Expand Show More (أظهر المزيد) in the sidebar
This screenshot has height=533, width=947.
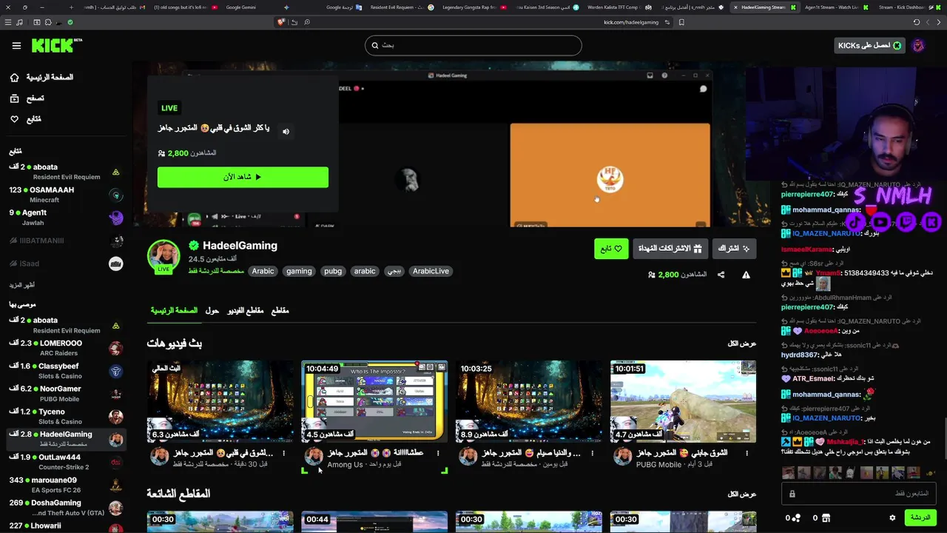point(22,285)
